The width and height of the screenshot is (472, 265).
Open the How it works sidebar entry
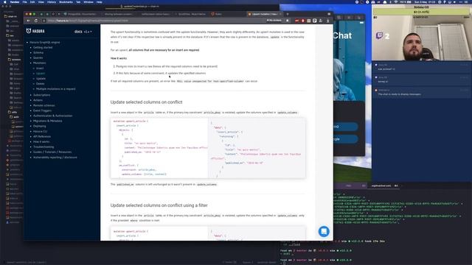point(41,141)
